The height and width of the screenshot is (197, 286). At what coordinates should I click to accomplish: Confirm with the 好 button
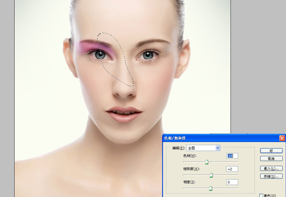pos(271,151)
